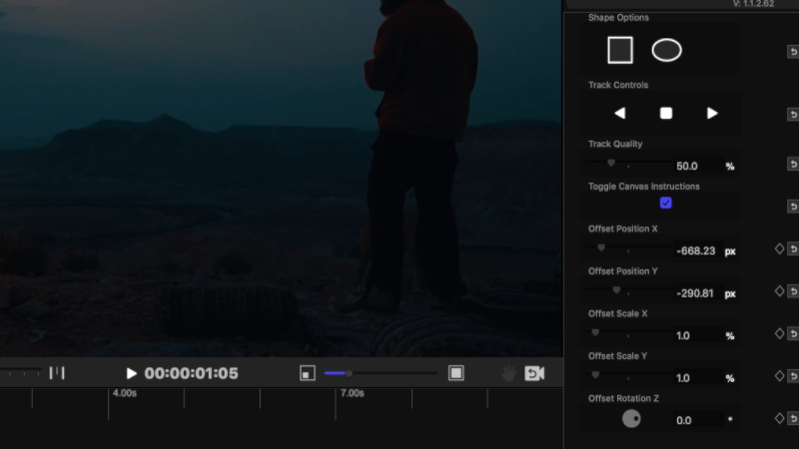This screenshot has height=449, width=799.
Task: Reset Offset Scale Y value
Action: [793, 376]
